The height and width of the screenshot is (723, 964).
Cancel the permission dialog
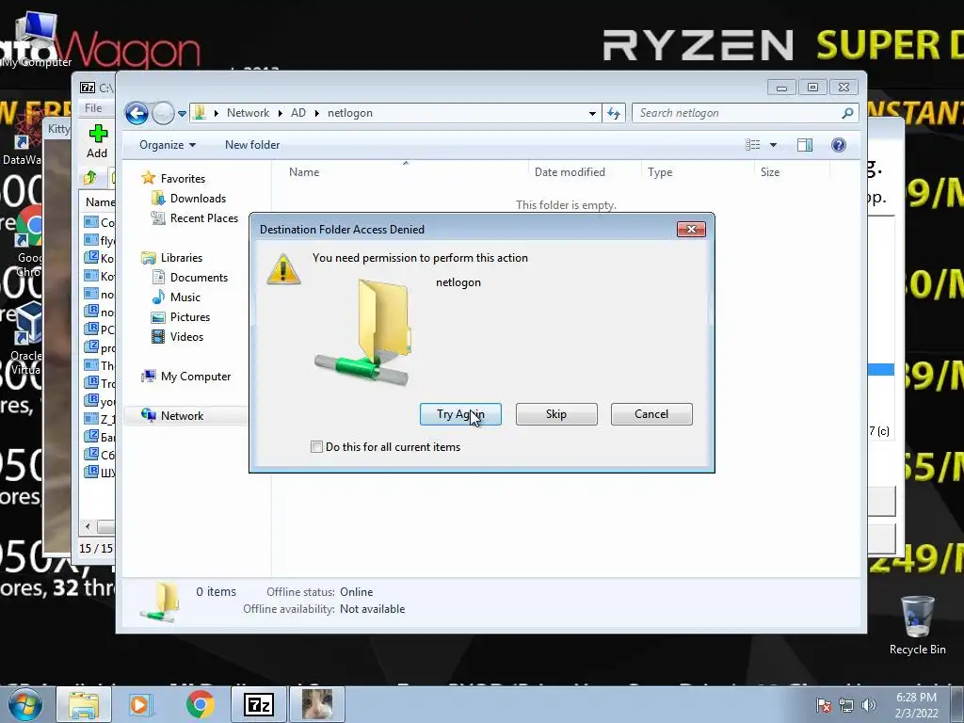pyautogui.click(x=651, y=414)
